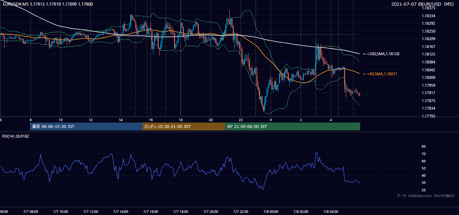This screenshot has width=459, height=215.
Task: Click price level 1.17792 on the price axis
Action: click(428, 116)
